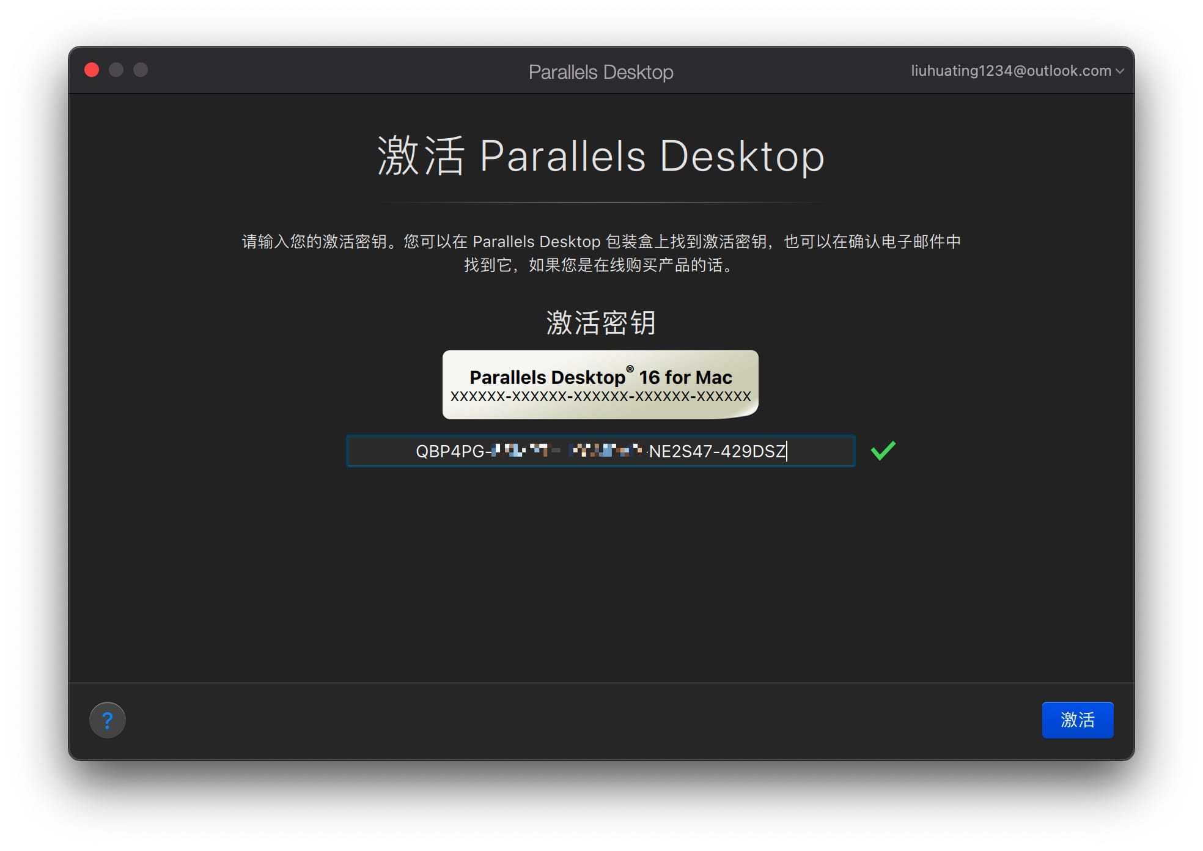This screenshot has height=851, width=1203.
Task: Click the chevron arrow beside the email
Action: 1120,72
